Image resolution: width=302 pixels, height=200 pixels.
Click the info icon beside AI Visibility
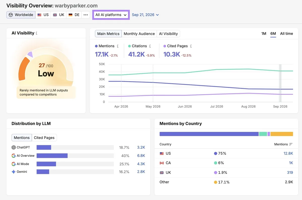coord(36,33)
